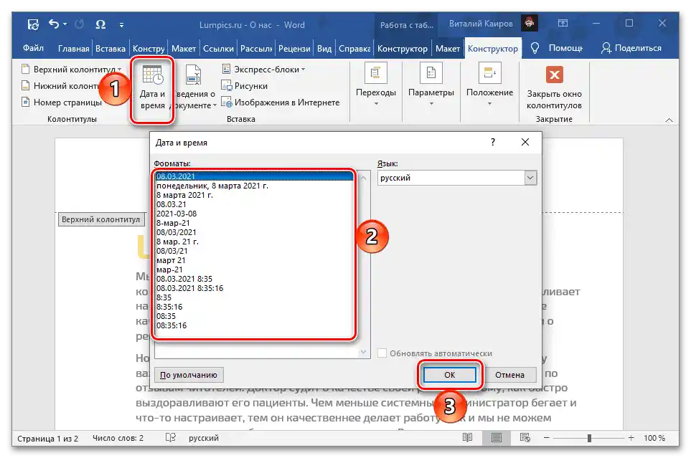Switch to Read Mode view
The width and height of the screenshot is (691, 458).
coord(467,437)
